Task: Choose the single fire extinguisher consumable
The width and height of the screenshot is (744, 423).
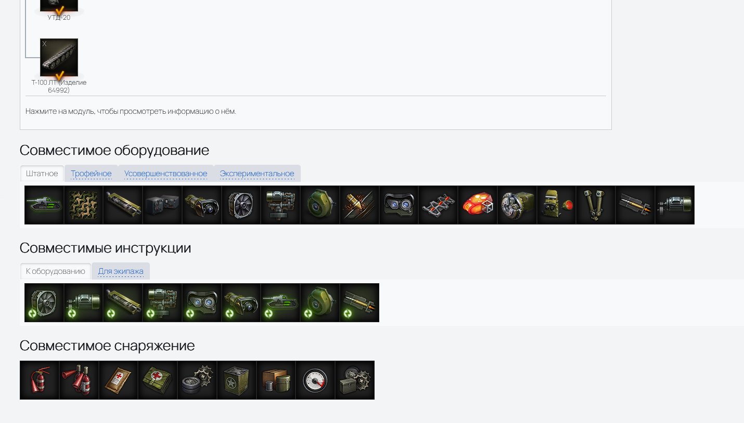Action: (x=40, y=380)
